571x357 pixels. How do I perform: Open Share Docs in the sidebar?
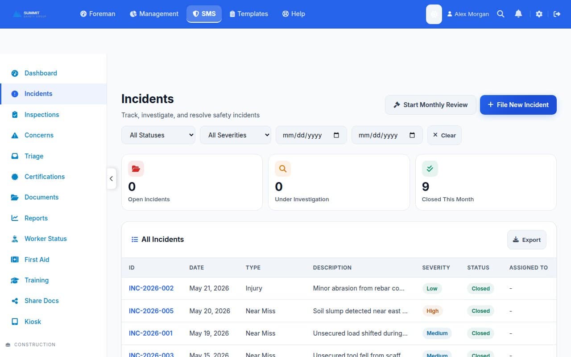pyautogui.click(x=54, y=301)
